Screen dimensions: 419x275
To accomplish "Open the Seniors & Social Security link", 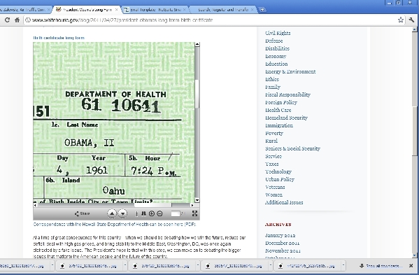I will point(292,148).
